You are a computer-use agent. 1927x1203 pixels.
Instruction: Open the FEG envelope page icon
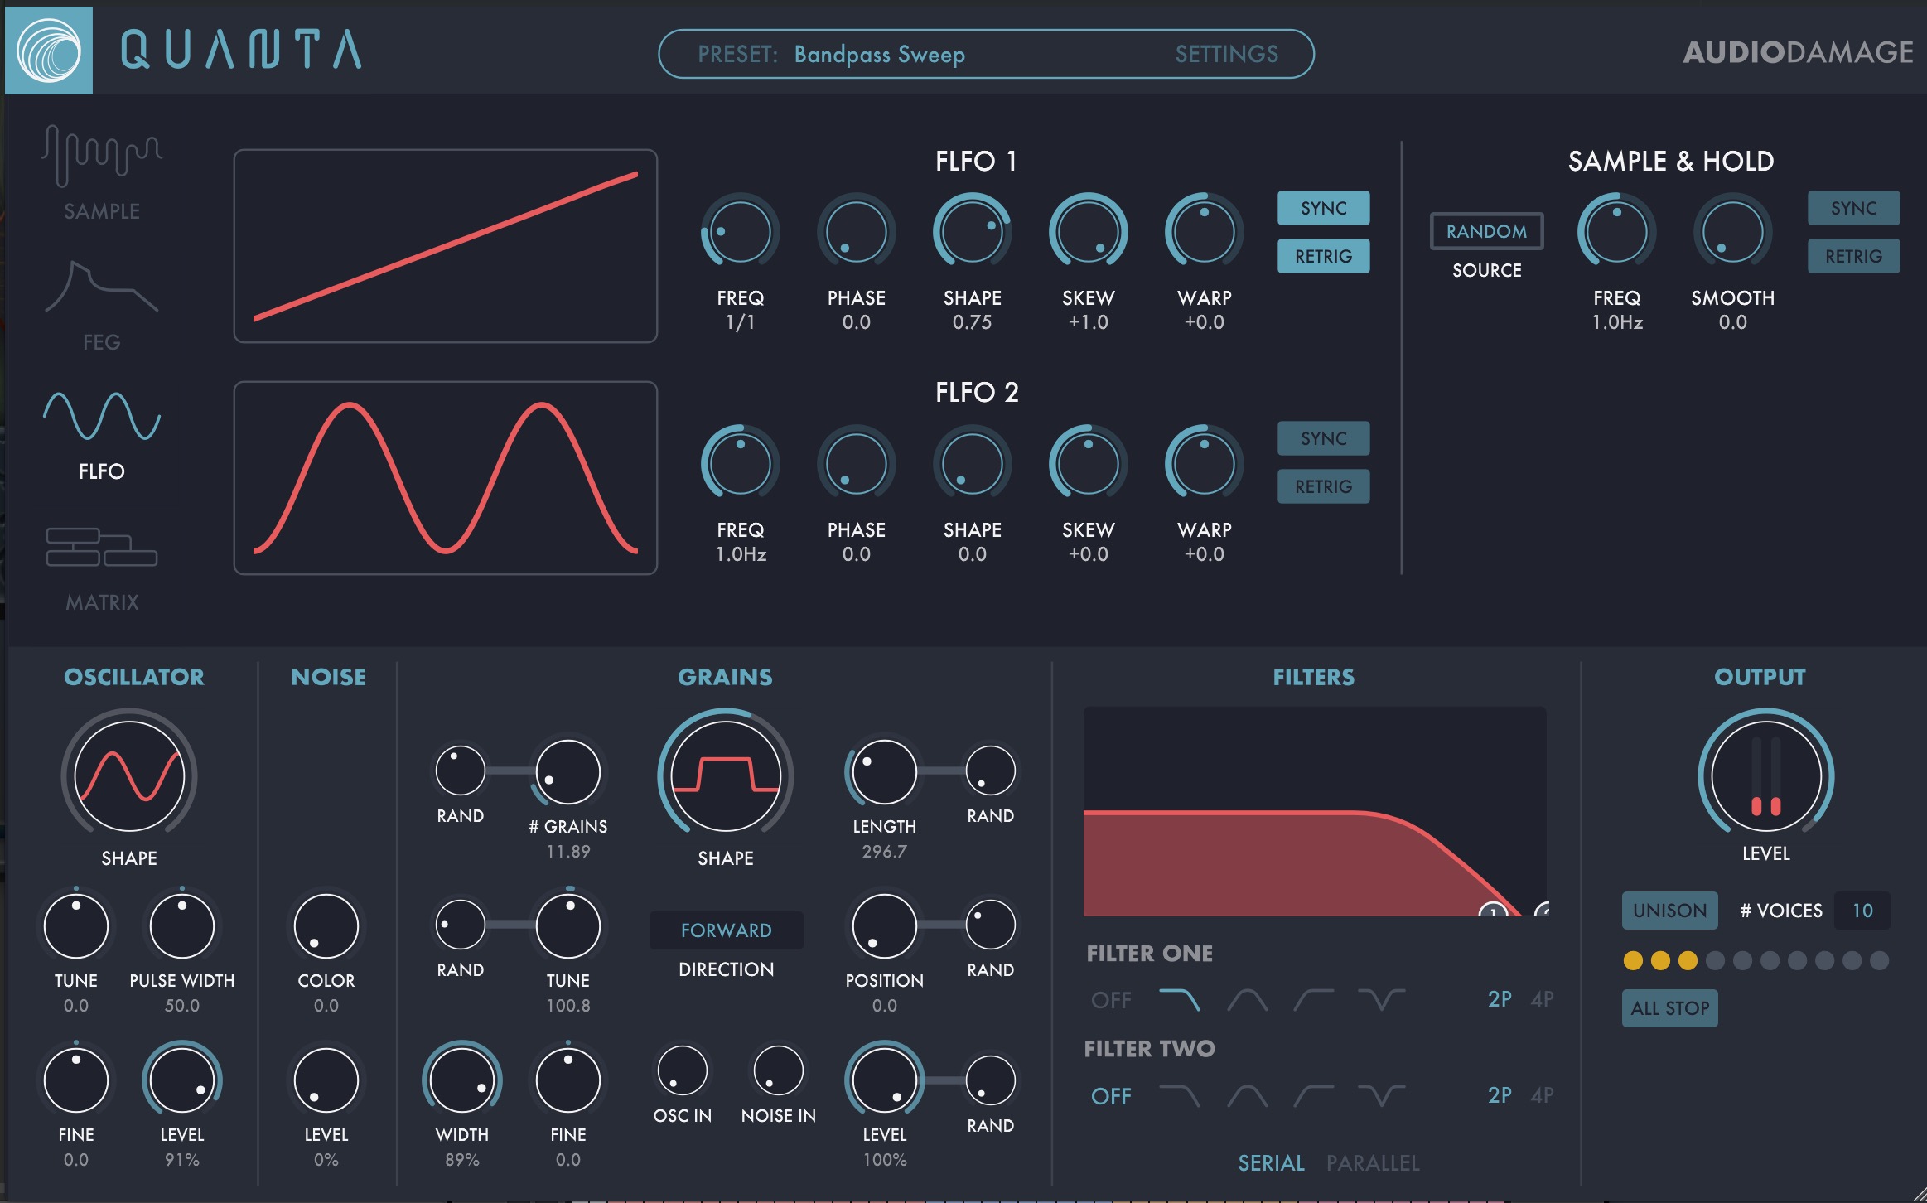pyautogui.click(x=102, y=287)
